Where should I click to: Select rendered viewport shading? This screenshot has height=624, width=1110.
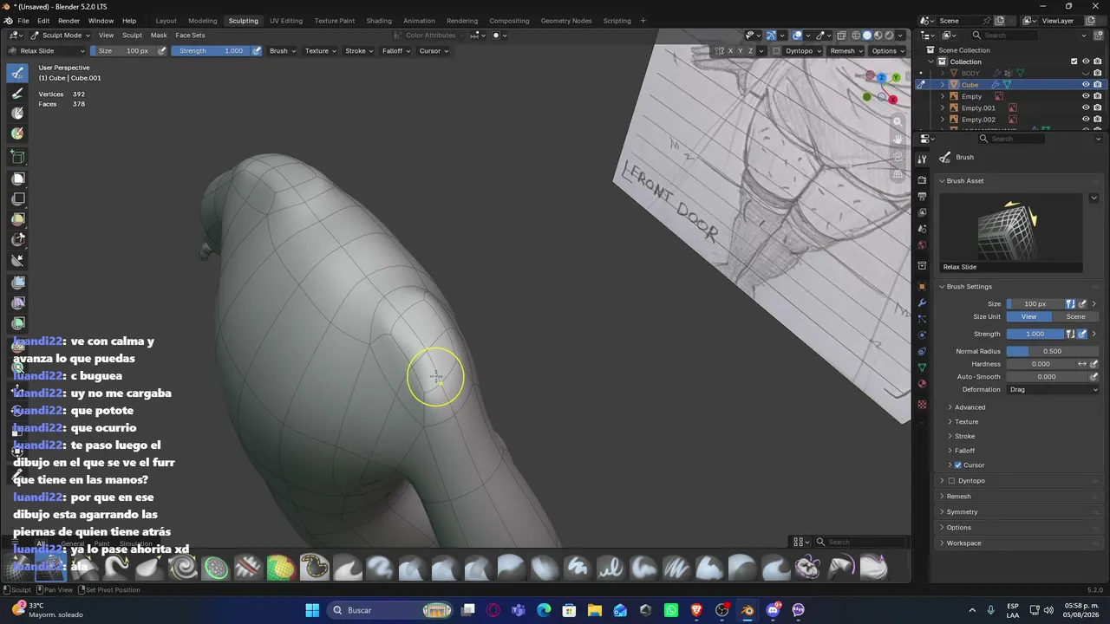point(889,36)
